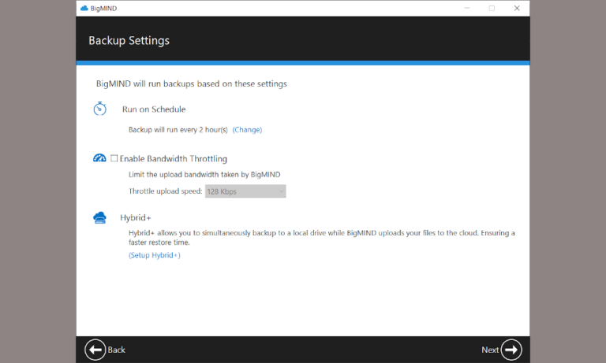606x363 pixels.
Task: Click 'Backup will run every 2 hour(s)' text
Action: (178, 130)
